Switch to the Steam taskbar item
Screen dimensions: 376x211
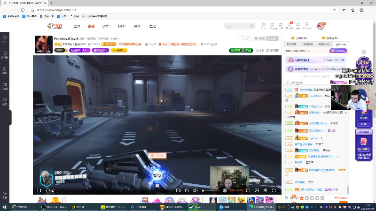point(202,207)
